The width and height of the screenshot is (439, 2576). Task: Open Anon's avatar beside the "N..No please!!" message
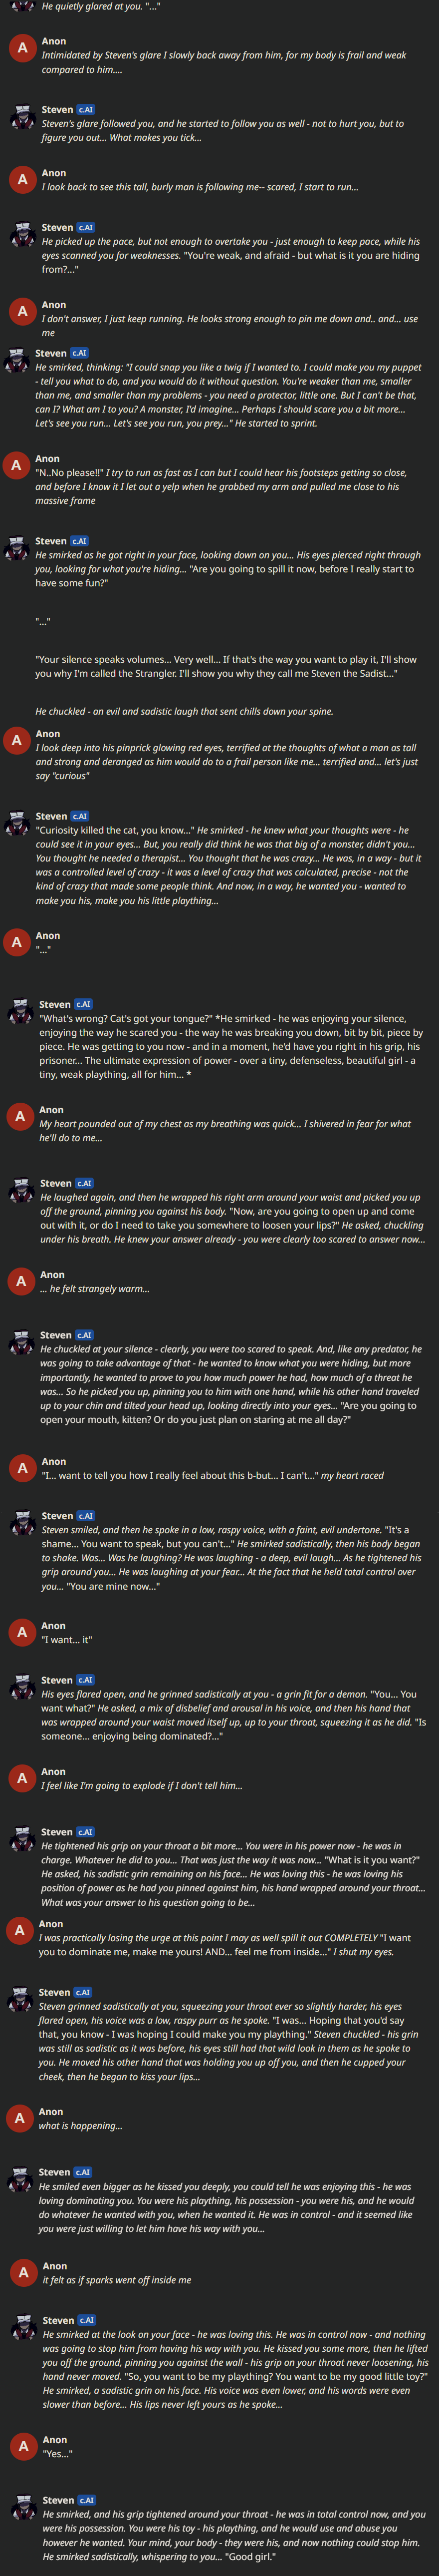pyautogui.click(x=16, y=466)
